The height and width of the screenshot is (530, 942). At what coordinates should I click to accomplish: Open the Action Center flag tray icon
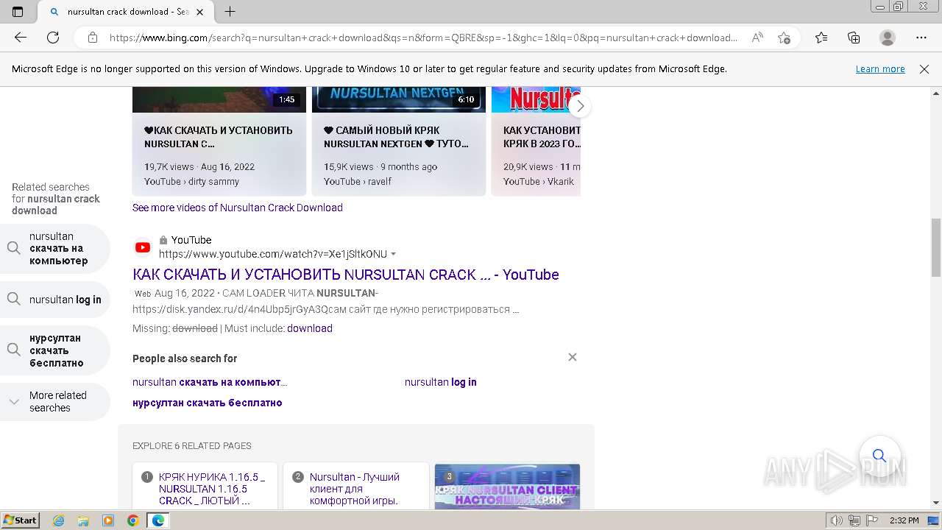tap(871, 520)
